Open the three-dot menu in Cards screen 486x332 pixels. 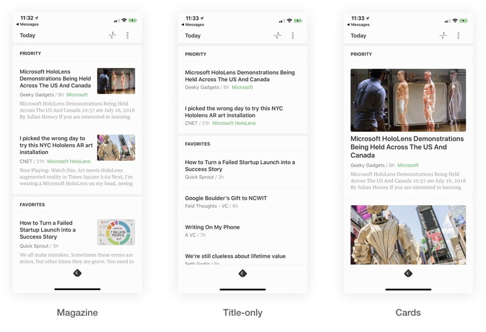click(458, 36)
